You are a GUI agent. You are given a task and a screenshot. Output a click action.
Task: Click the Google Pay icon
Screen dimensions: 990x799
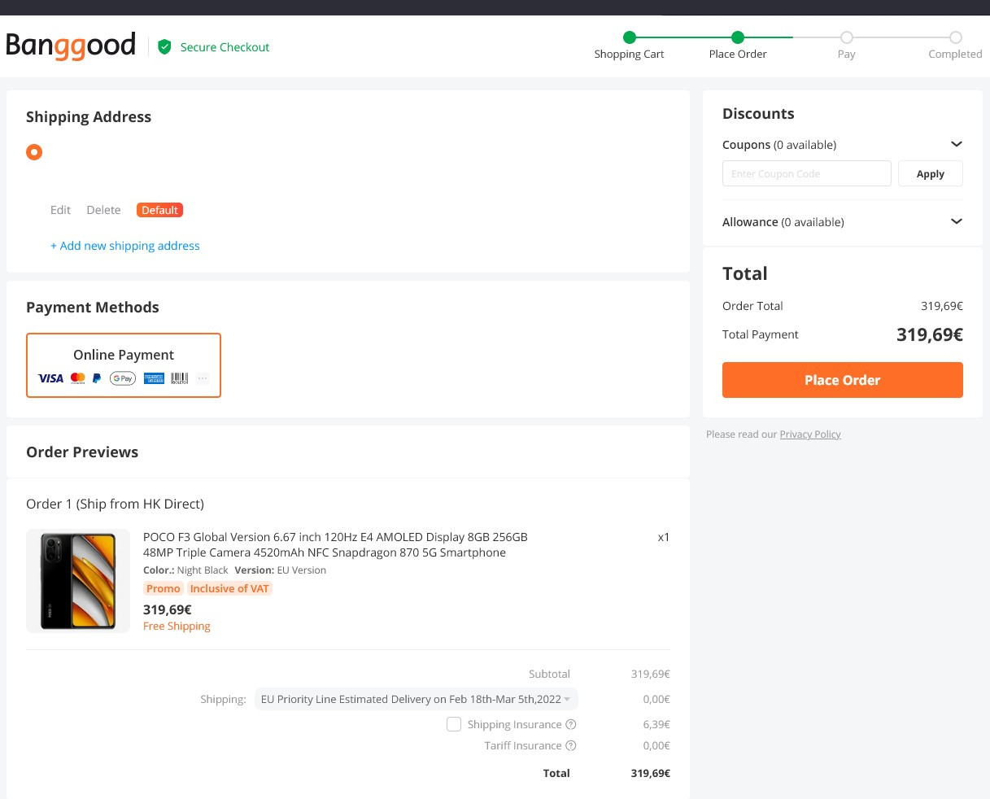point(123,378)
